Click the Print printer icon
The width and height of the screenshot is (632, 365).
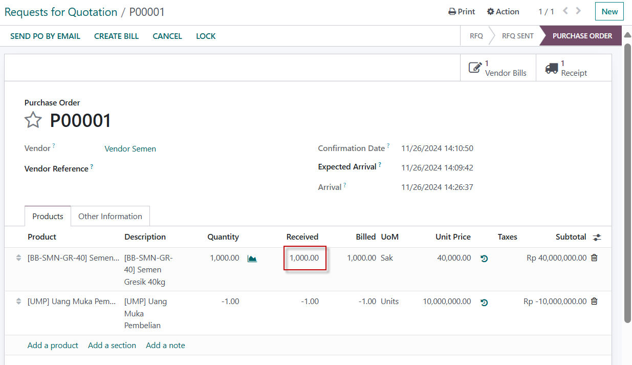tap(452, 11)
